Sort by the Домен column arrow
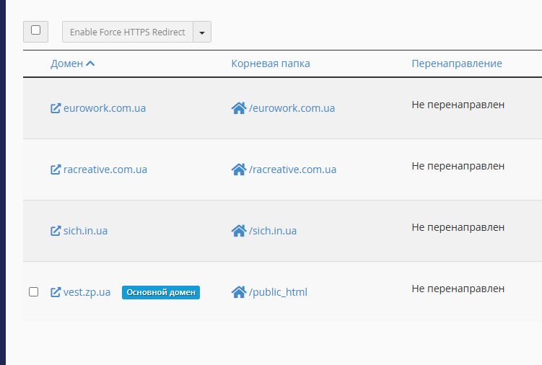This screenshot has width=542, height=365. (x=90, y=63)
